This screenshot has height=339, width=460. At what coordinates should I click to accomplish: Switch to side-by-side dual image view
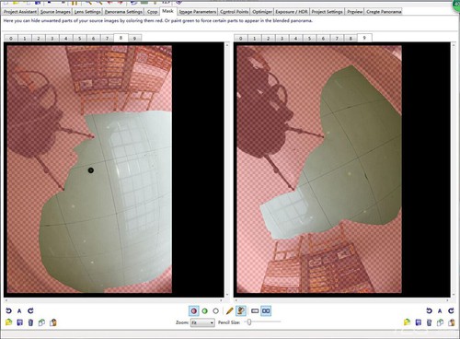click(x=266, y=311)
